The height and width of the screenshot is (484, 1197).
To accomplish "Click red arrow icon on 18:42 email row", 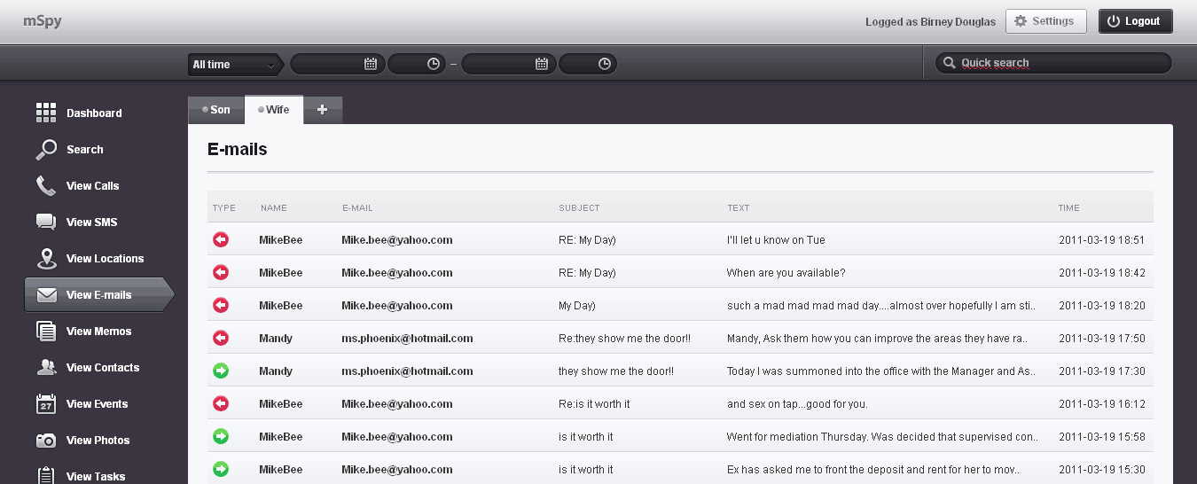I will click(221, 272).
